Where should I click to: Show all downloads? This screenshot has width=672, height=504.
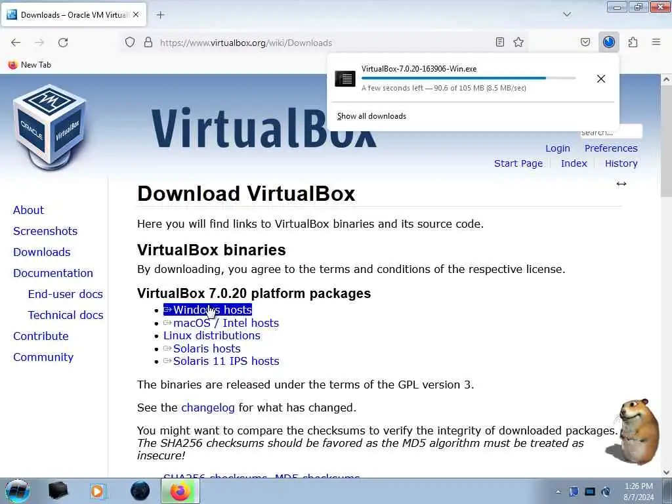[x=371, y=116]
